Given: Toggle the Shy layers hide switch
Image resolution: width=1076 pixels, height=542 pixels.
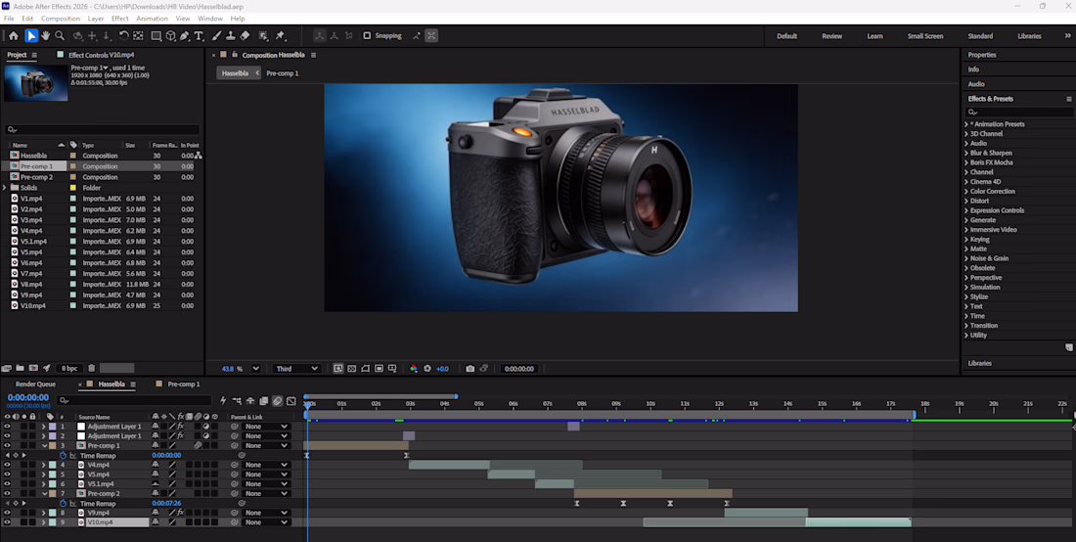Looking at the screenshot, I should point(249,401).
